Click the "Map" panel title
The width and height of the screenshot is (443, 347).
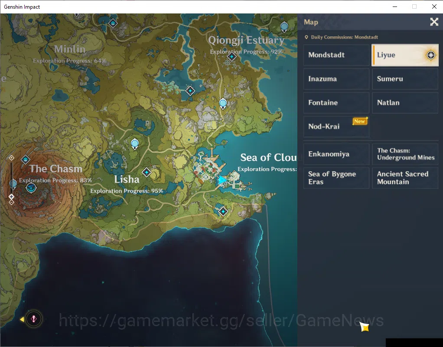pyautogui.click(x=311, y=22)
